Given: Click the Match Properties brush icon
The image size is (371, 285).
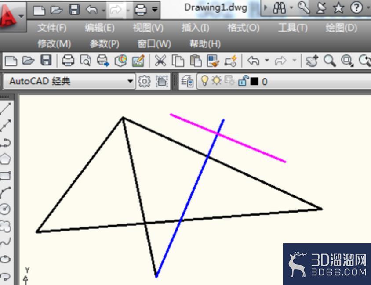Looking at the screenshot, I should [x=213, y=61].
